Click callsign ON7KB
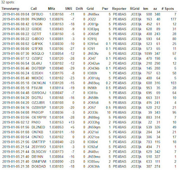 tap(37, 132)
